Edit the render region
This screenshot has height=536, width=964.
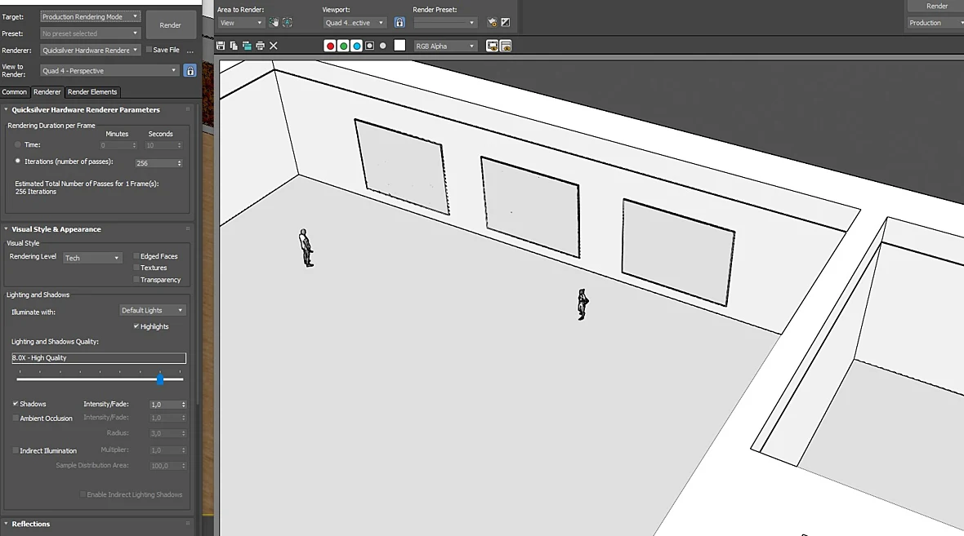tap(274, 22)
